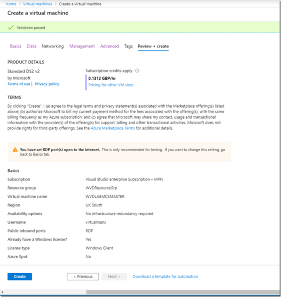This screenshot has width=281, height=297.
Task: Open the Networking tab
Action: click(x=53, y=46)
